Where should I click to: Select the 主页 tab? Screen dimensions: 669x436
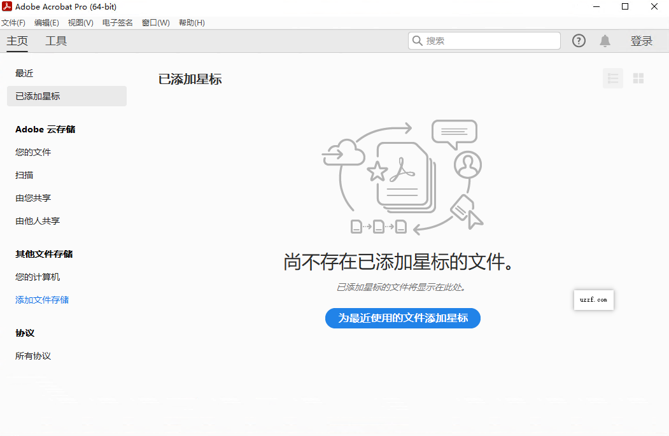17,41
